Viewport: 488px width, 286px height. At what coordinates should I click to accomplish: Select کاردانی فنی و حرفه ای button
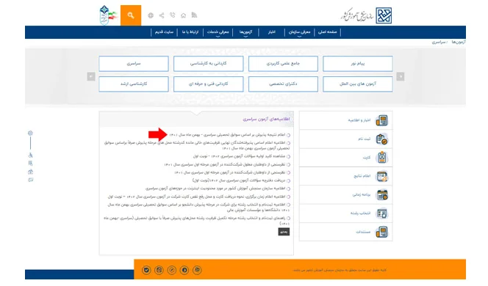click(x=208, y=84)
